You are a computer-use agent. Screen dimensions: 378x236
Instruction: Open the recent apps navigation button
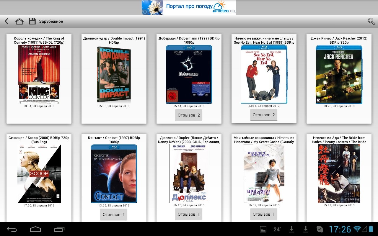(59, 229)
